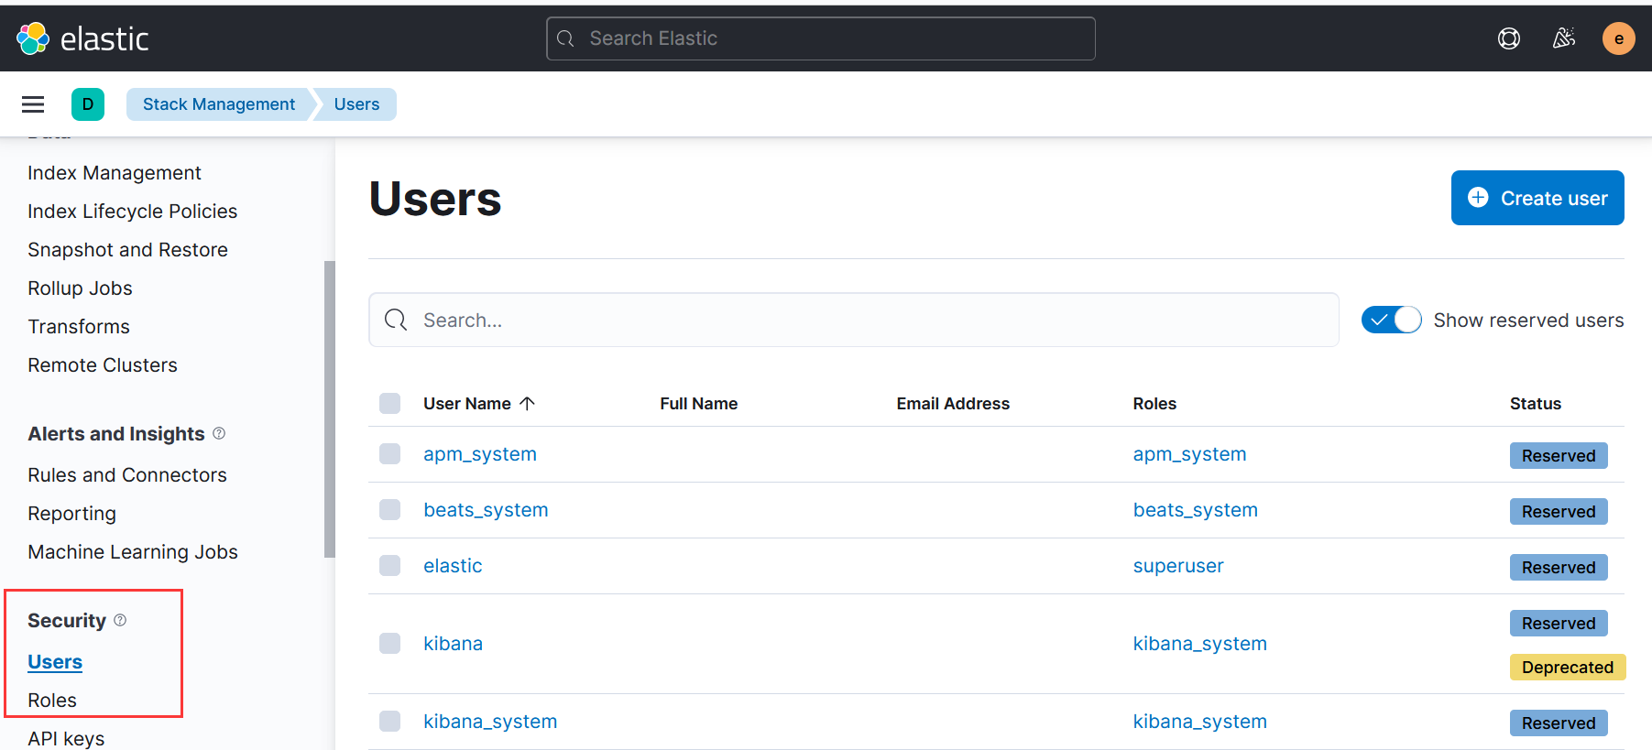This screenshot has width=1652, height=750.
Task: Open Remote Clusters
Action: 103,365
